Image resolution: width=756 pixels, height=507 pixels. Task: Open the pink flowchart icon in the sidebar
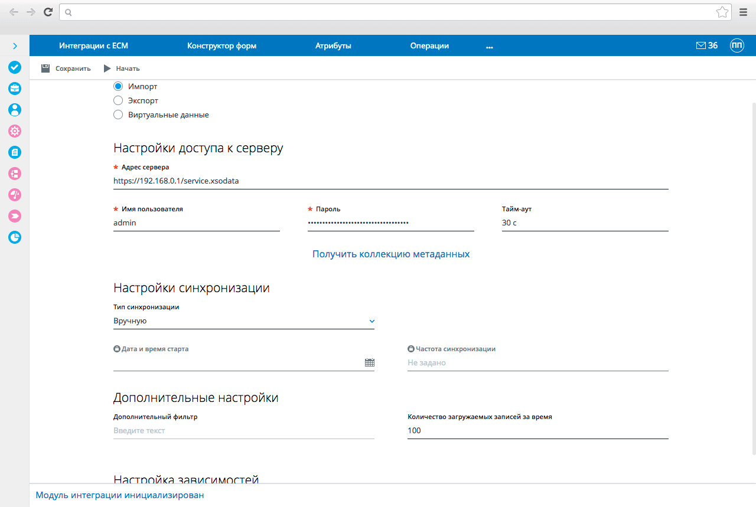14,174
